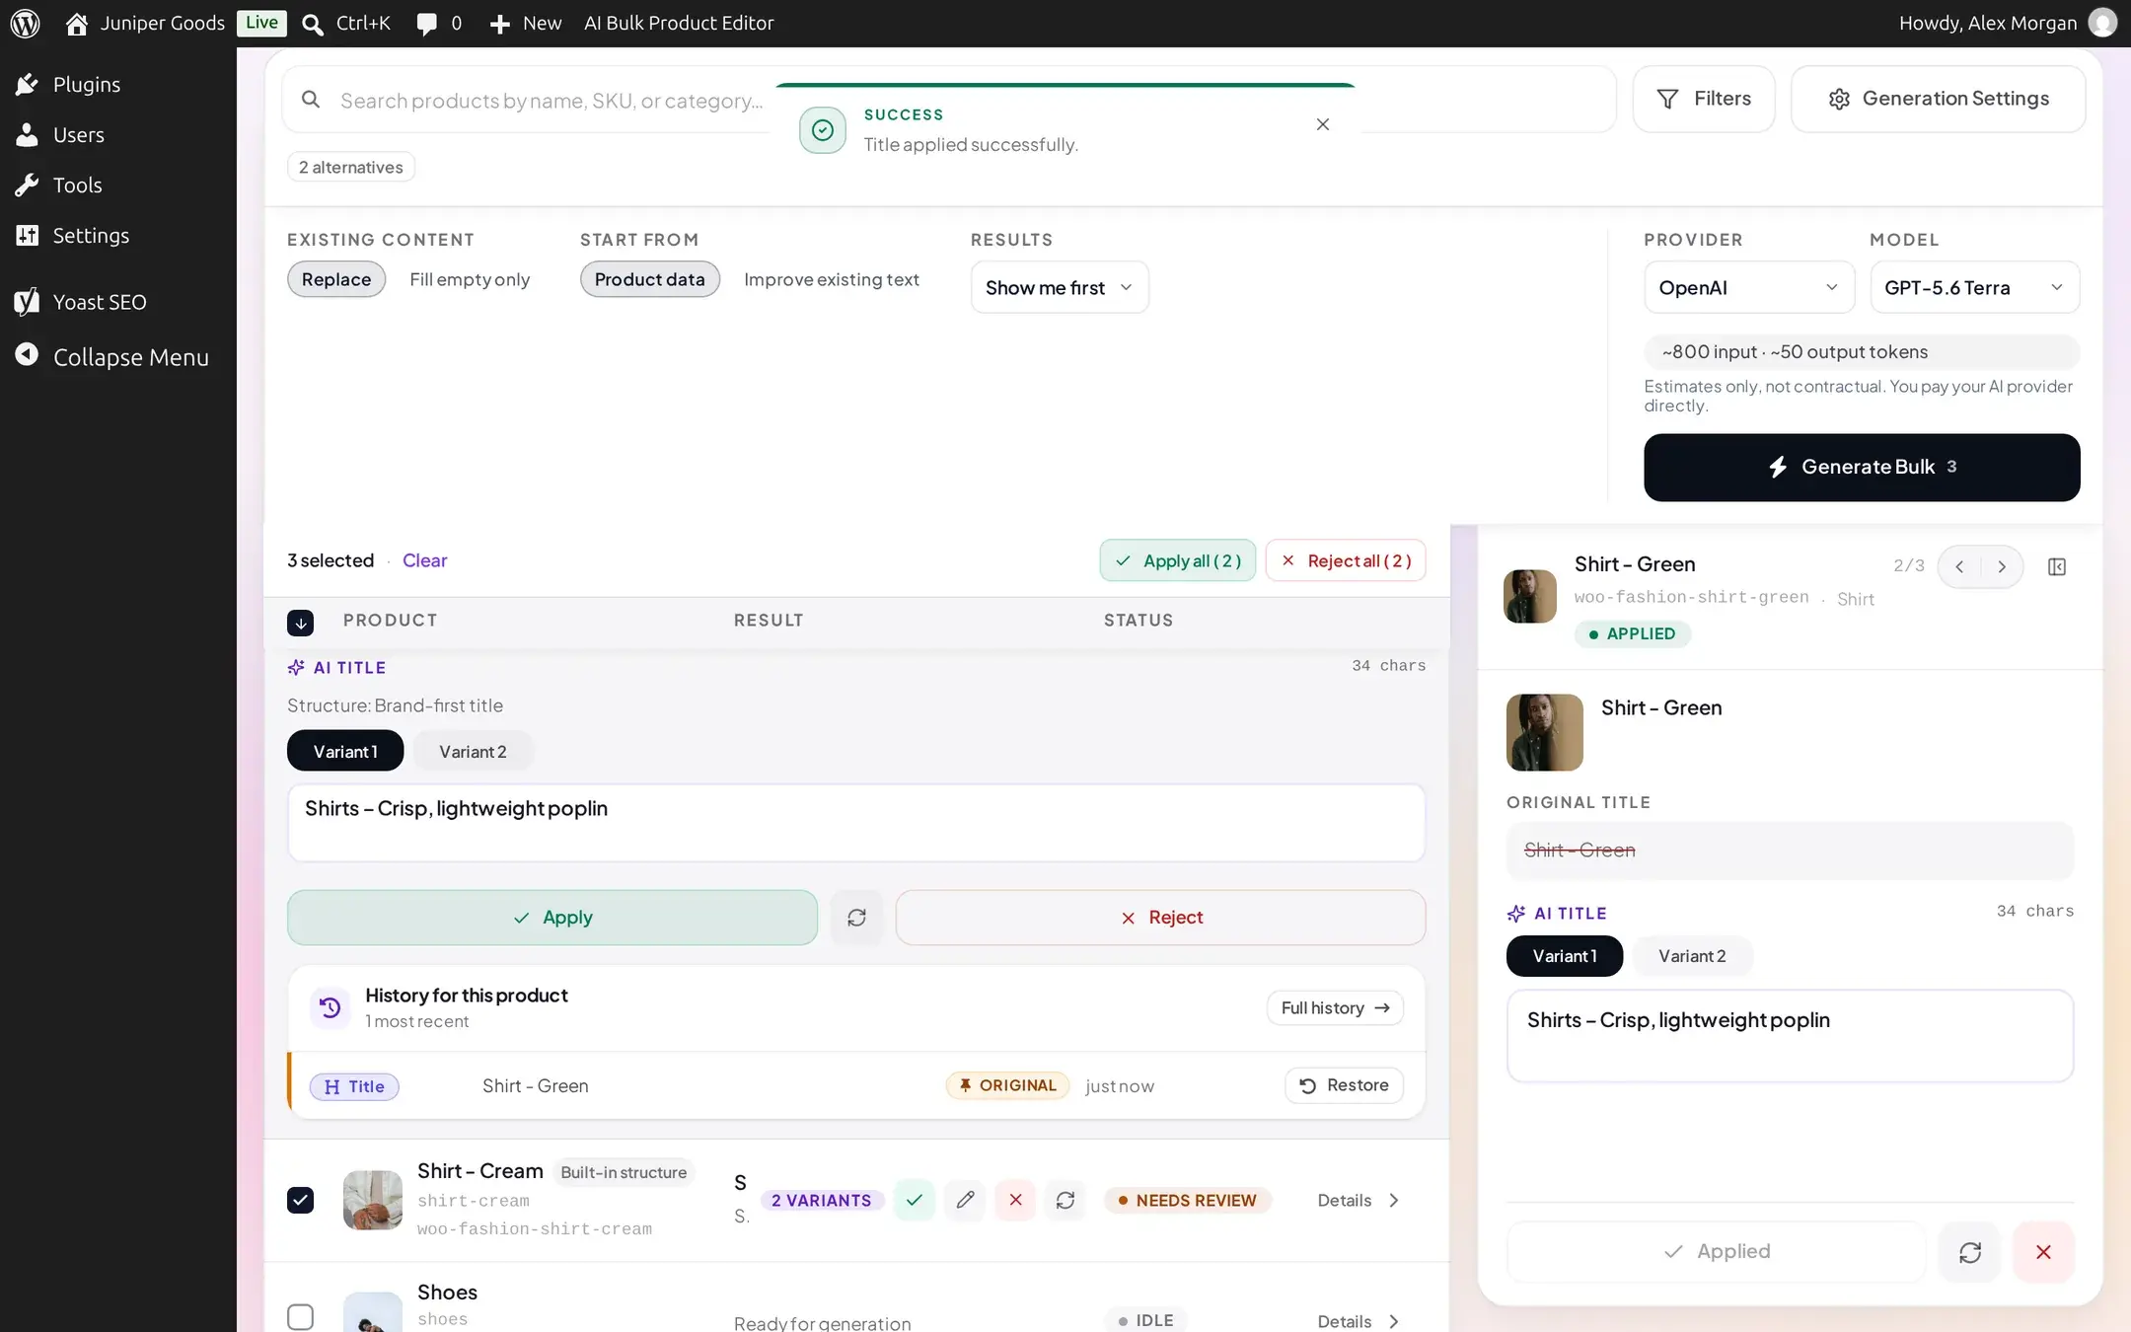The width and height of the screenshot is (2131, 1332).
Task: Open Yoast SEO in sidebar
Action: click(99, 302)
